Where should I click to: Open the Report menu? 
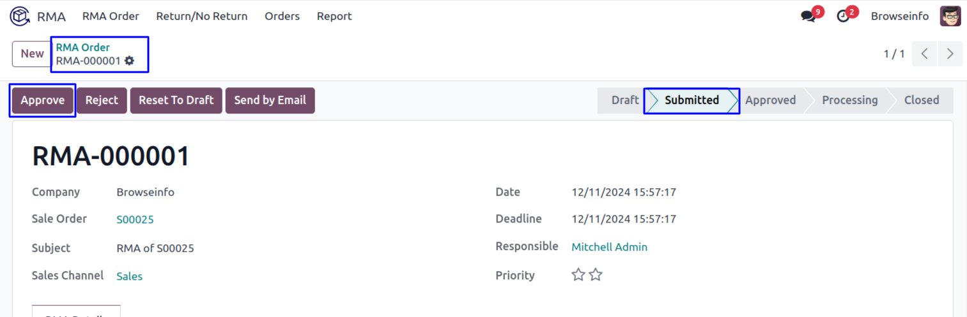tap(334, 16)
